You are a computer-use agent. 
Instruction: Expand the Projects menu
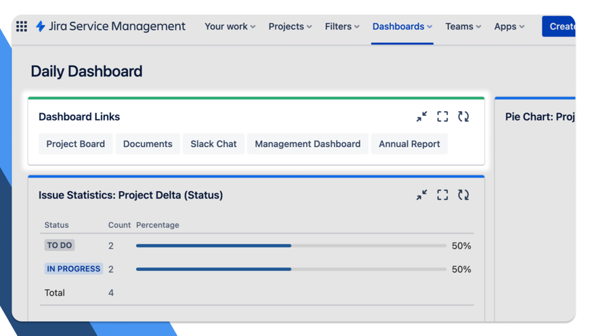click(x=290, y=26)
